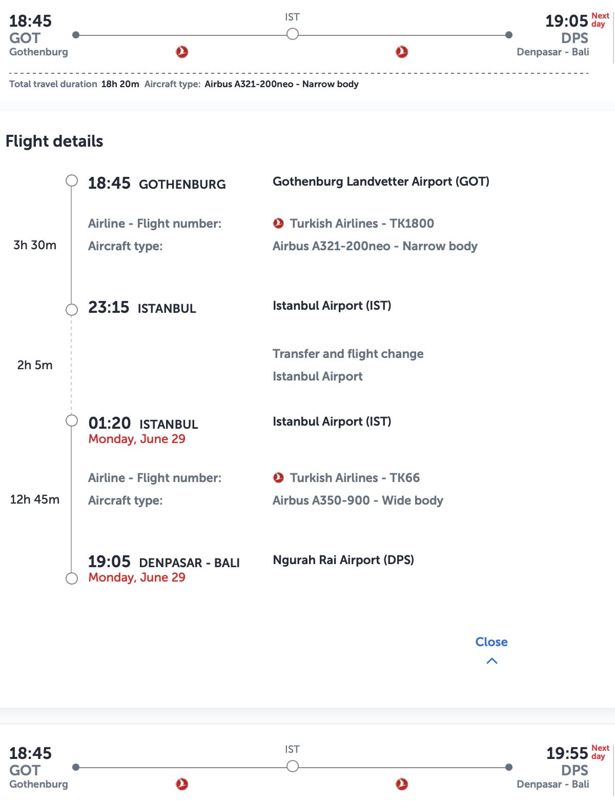Click the airline logo beside TK1800

(x=278, y=223)
